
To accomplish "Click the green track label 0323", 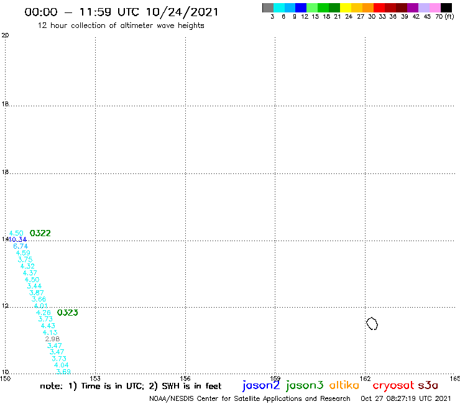I will 68,313.
